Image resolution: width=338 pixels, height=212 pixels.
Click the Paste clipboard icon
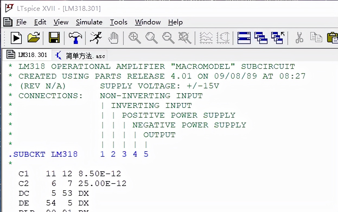pyautogui.click(x=333, y=38)
